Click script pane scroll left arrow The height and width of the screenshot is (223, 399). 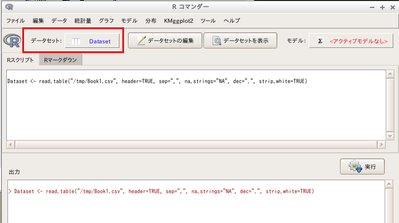pyautogui.click(x=10, y=144)
